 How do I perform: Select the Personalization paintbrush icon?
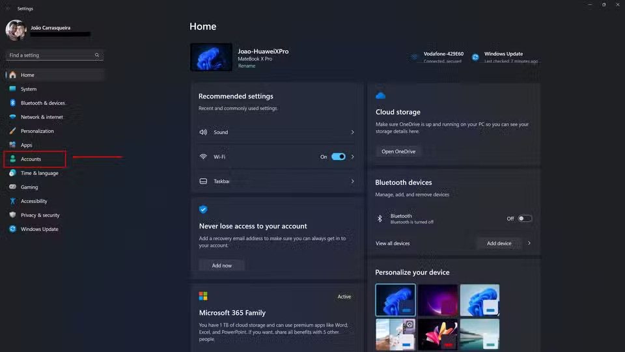point(12,131)
